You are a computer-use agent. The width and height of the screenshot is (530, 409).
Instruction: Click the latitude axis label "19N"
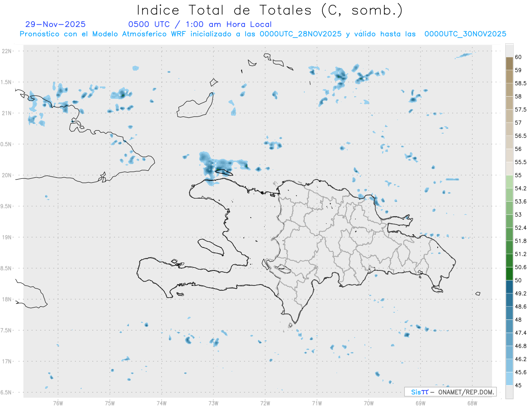point(7,237)
